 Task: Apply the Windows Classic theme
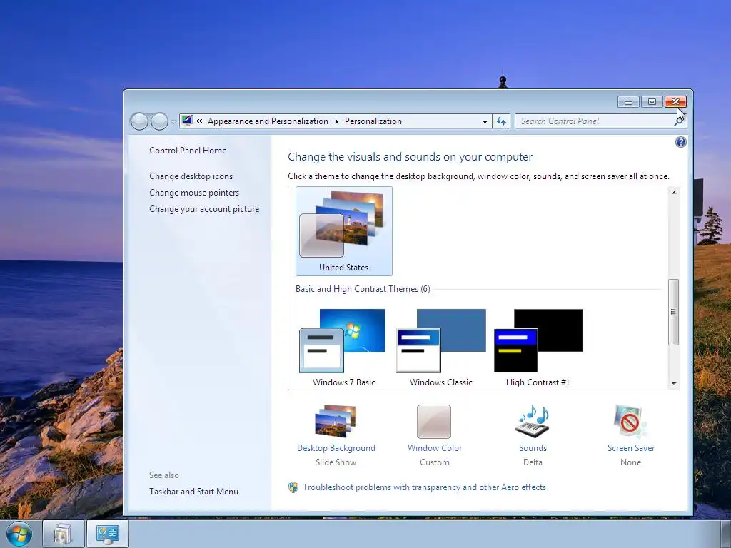point(441,347)
